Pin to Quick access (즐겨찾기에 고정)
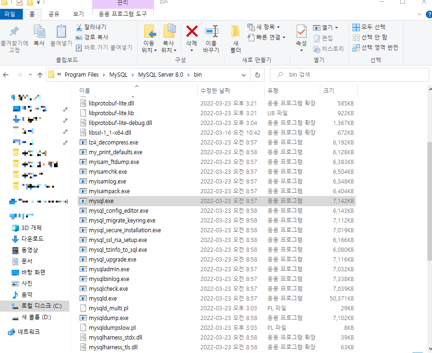The height and width of the screenshot is (353, 432). click(x=14, y=39)
